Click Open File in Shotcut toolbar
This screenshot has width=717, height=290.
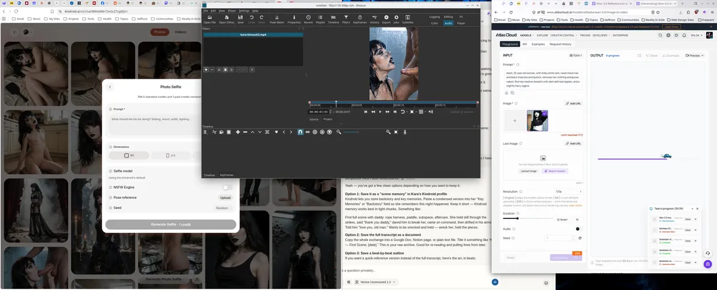[x=210, y=20]
